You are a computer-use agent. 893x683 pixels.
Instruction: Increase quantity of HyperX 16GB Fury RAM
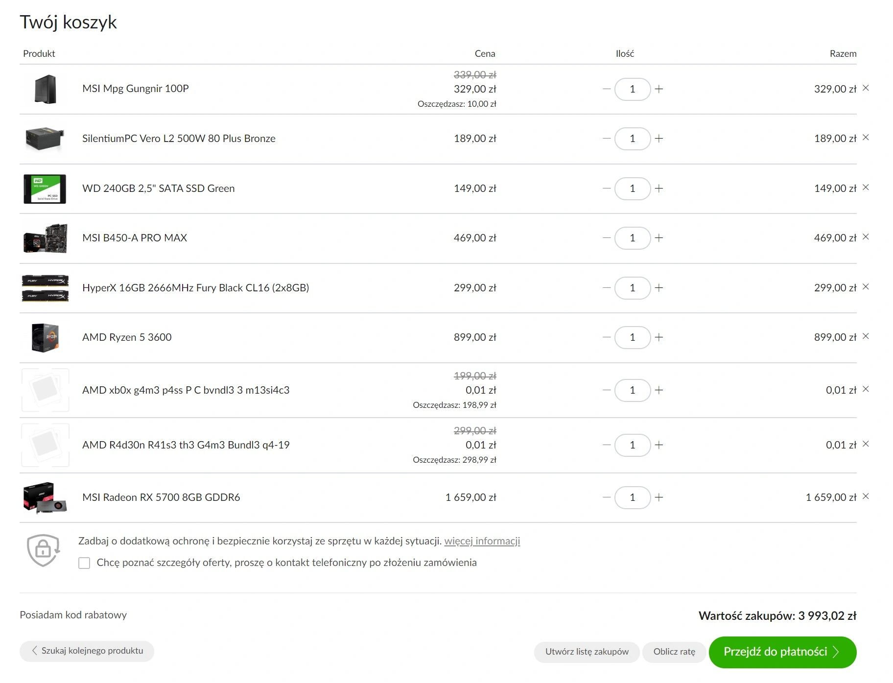coord(659,288)
